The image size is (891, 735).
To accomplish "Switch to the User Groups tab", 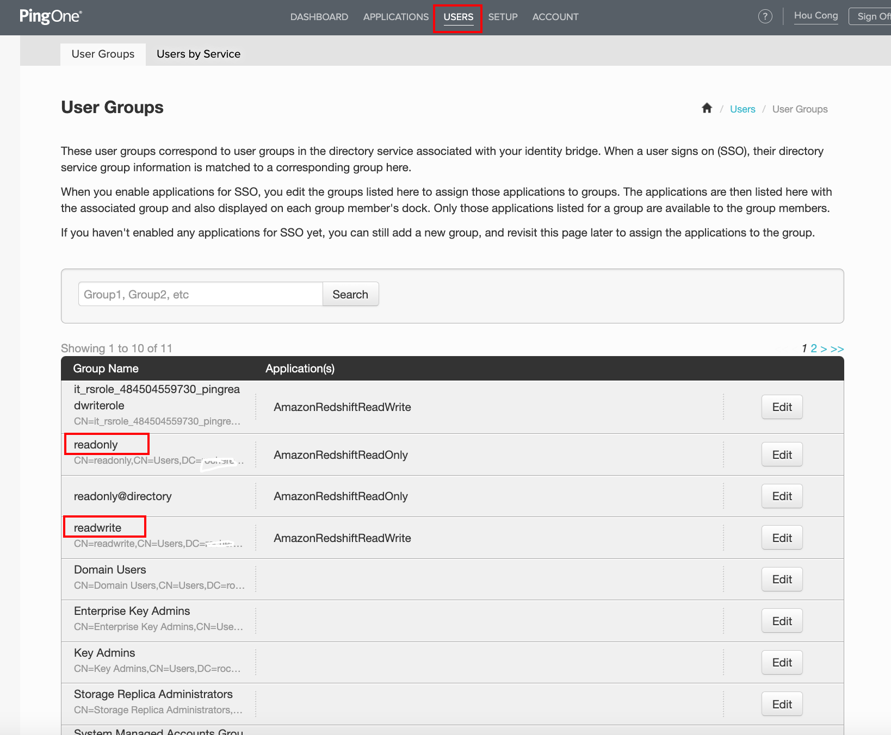I will (103, 54).
